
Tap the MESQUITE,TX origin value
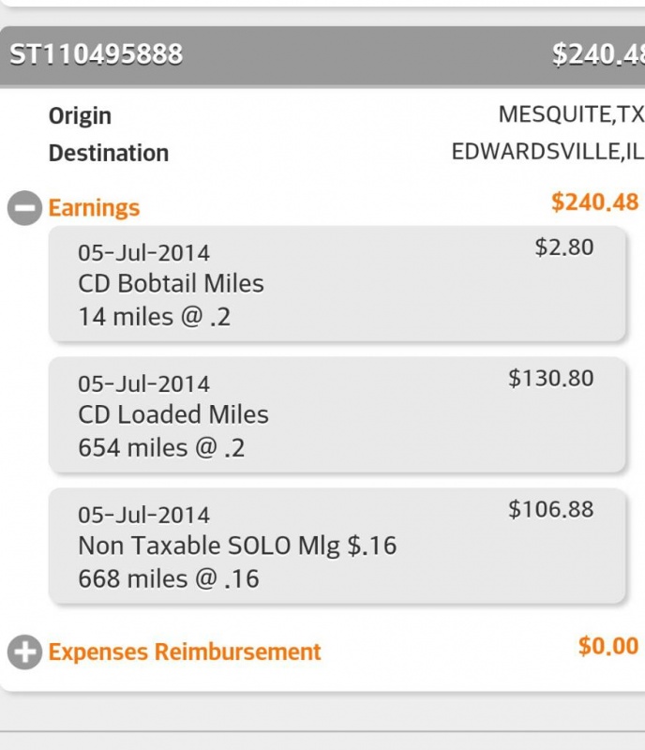[571, 115]
